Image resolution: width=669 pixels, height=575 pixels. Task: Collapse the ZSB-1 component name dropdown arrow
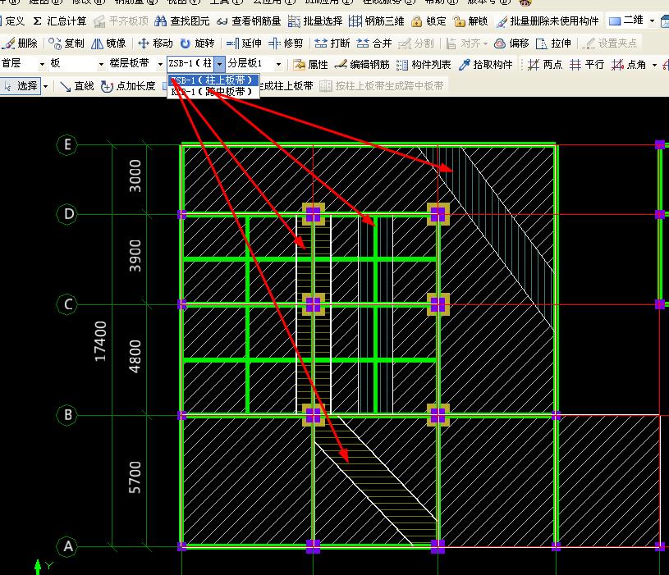click(x=219, y=64)
